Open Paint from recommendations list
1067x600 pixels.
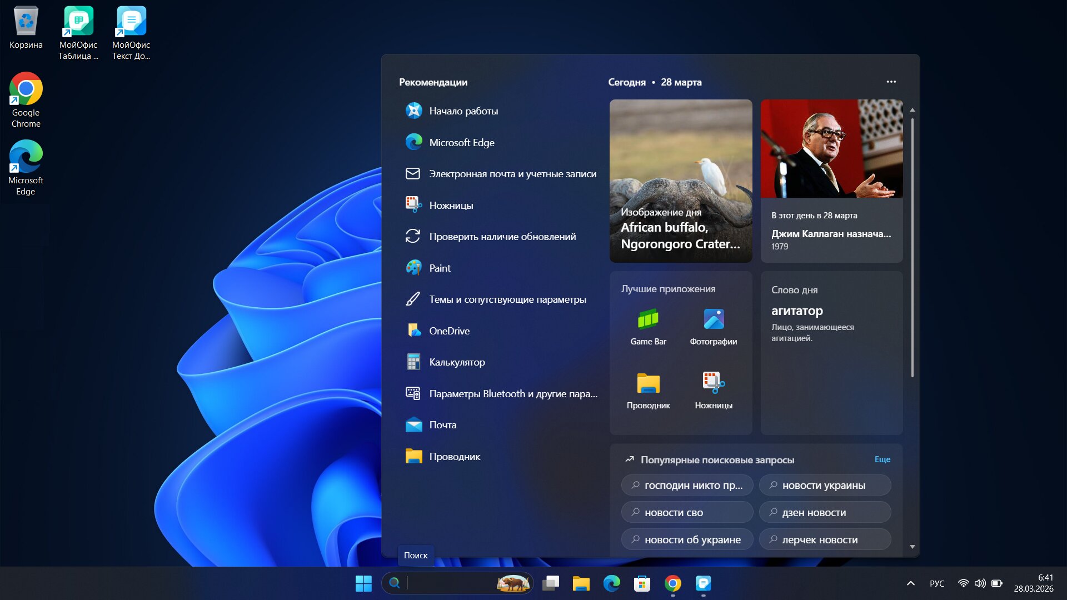pos(440,268)
